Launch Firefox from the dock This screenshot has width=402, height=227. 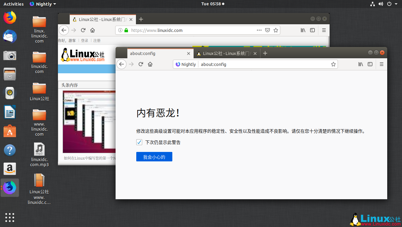pyautogui.click(x=10, y=17)
